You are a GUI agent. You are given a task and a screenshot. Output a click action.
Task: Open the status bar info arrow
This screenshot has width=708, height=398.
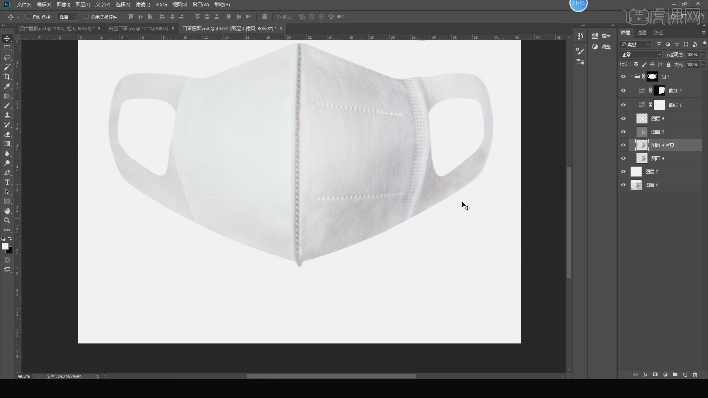tap(98, 376)
